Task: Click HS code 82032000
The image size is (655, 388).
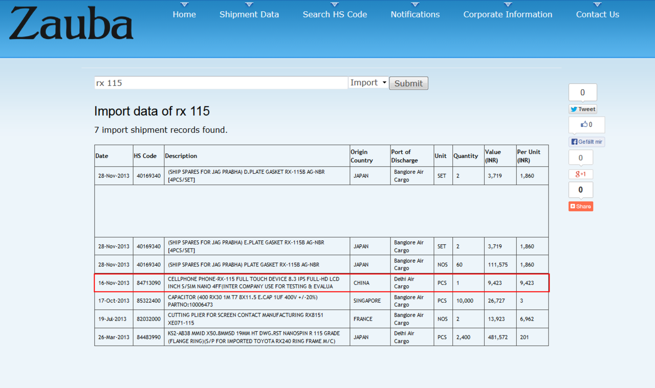Action: (148, 319)
